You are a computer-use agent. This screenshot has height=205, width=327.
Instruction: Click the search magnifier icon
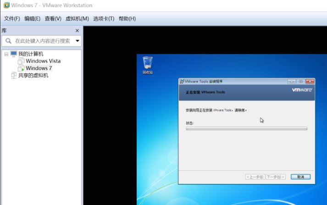click(8, 41)
